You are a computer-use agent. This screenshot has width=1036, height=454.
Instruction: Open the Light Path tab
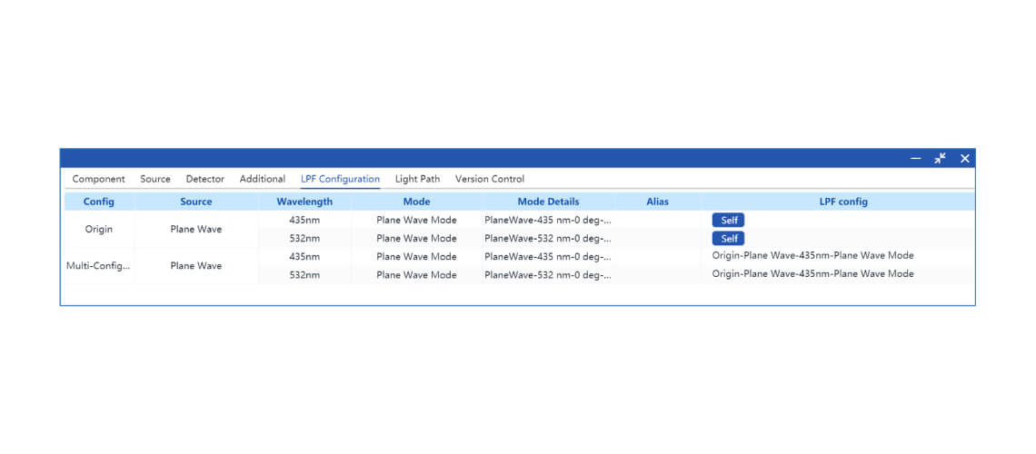[417, 179]
